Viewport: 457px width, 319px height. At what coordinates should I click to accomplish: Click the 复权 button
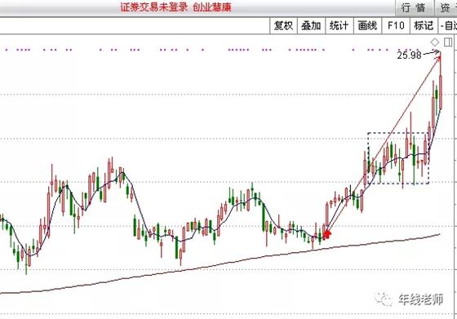pyautogui.click(x=284, y=25)
